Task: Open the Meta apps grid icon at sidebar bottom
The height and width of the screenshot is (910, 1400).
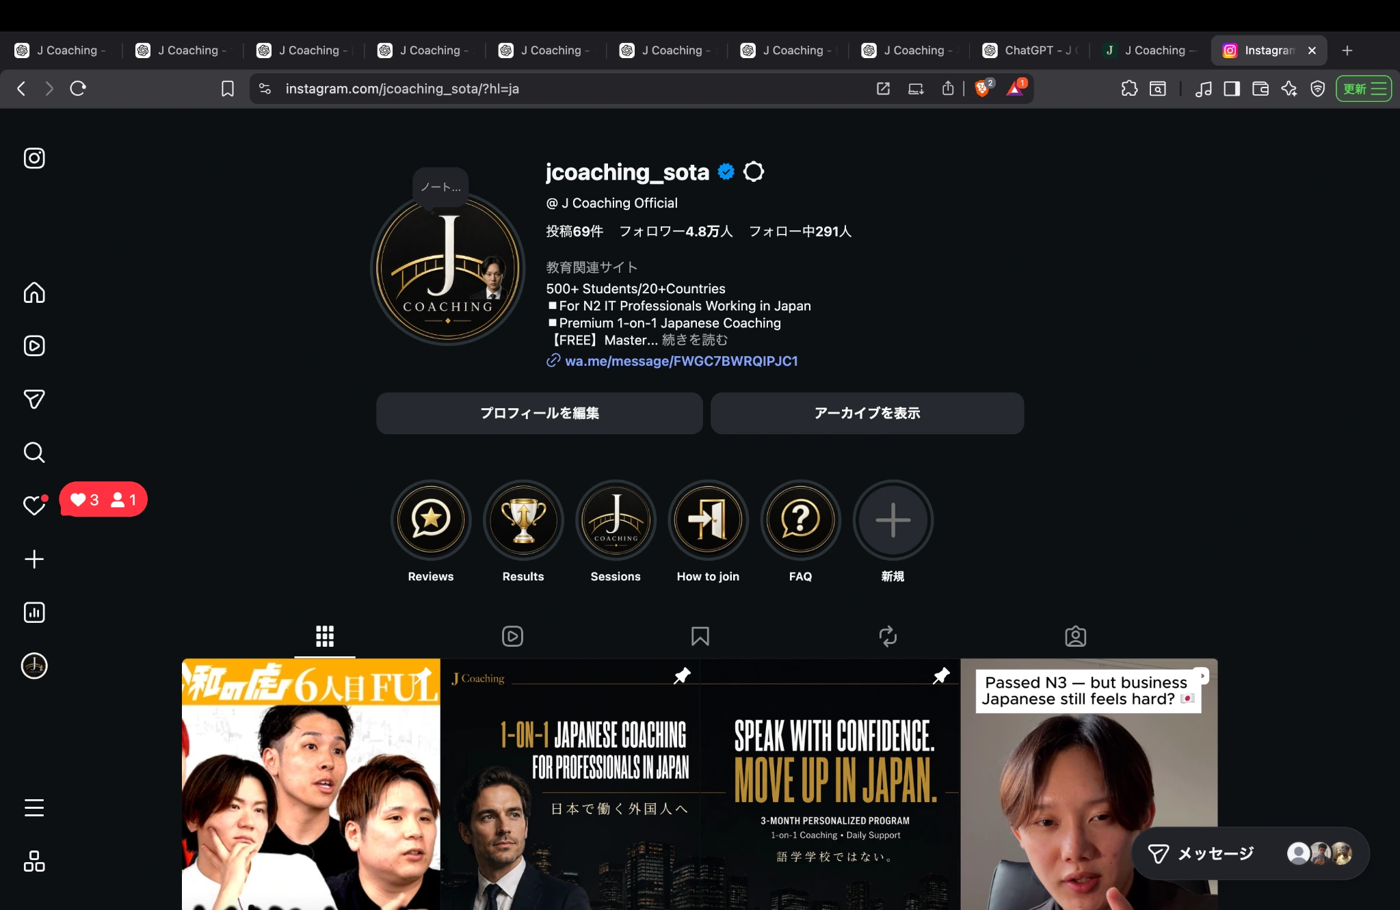Action: click(34, 861)
